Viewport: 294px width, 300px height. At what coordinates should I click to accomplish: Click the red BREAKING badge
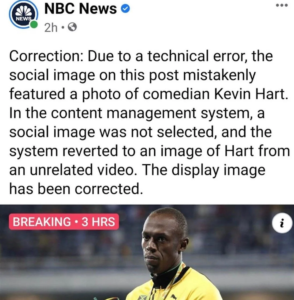(64, 222)
